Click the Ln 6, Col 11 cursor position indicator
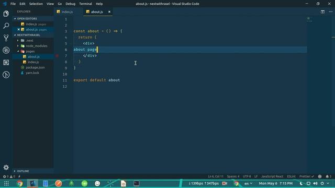Viewport: 335px width, 188px height. pos(216,177)
